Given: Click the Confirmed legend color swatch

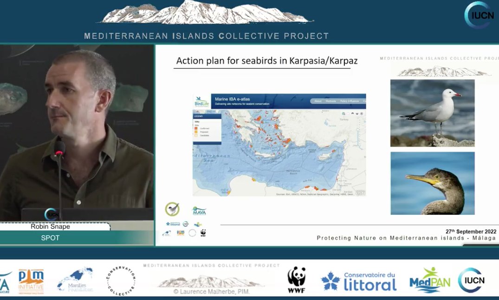Looking at the screenshot, I should tap(196, 128).
